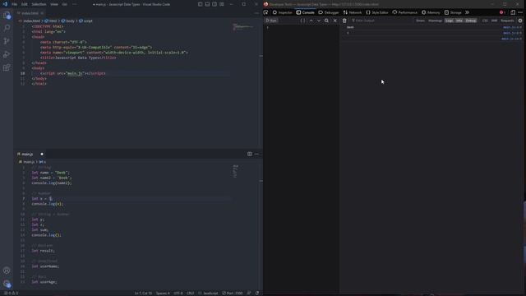Click pretty print braces icon in console editor
Viewport: 526px width, 296px height.
click(x=303, y=21)
